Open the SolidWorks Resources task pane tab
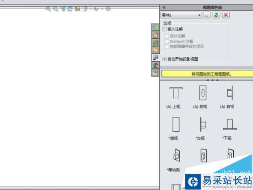This screenshot has width=253, height=190. click(155, 27)
